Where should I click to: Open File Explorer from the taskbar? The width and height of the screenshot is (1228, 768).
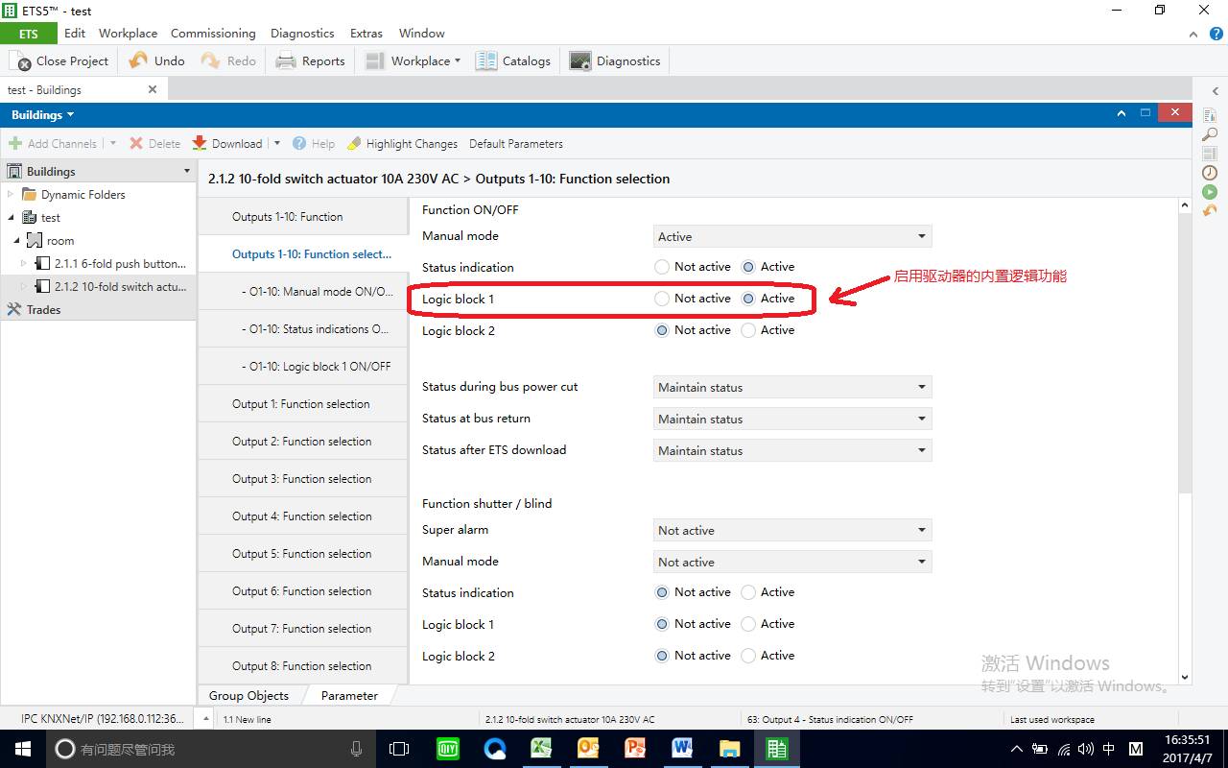pos(729,749)
